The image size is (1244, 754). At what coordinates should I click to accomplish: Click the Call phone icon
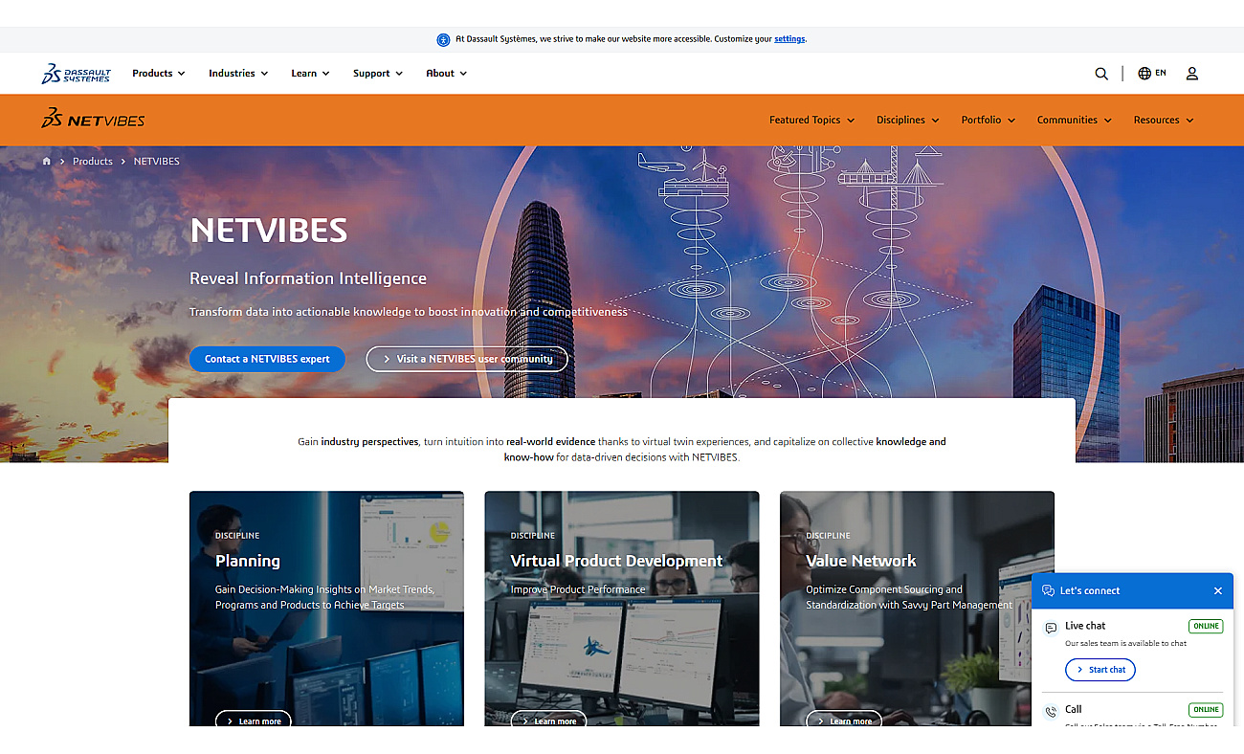point(1051,711)
